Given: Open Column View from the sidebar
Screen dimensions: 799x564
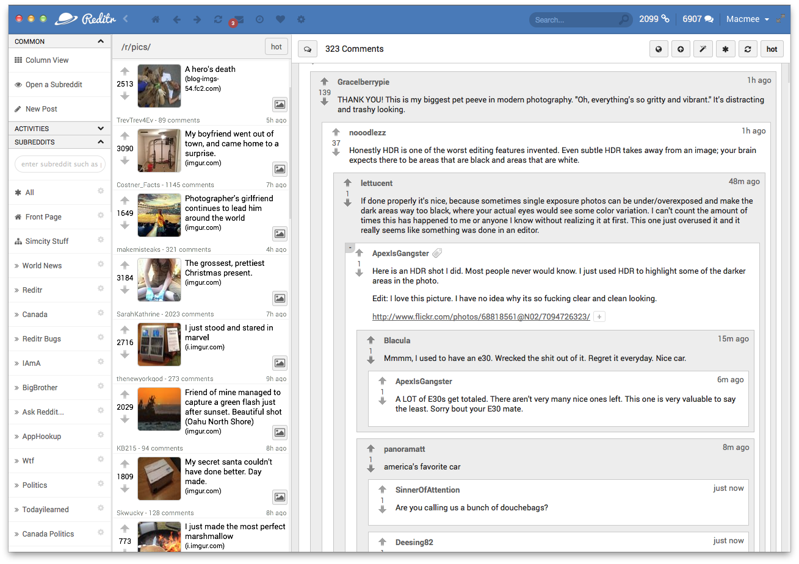Looking at the screenshot, I should 47,60.
